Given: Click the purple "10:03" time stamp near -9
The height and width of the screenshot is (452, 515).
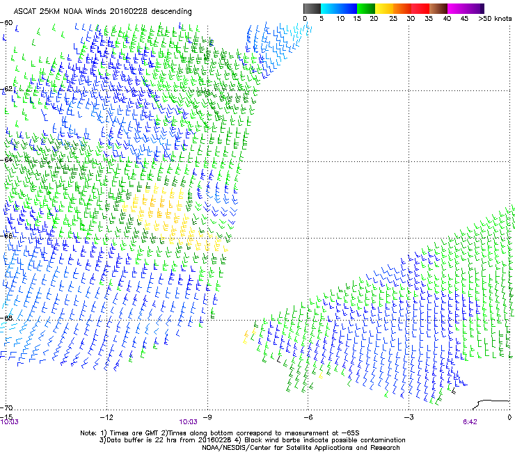Looking at the screenshot, I should tap(188, 422).
